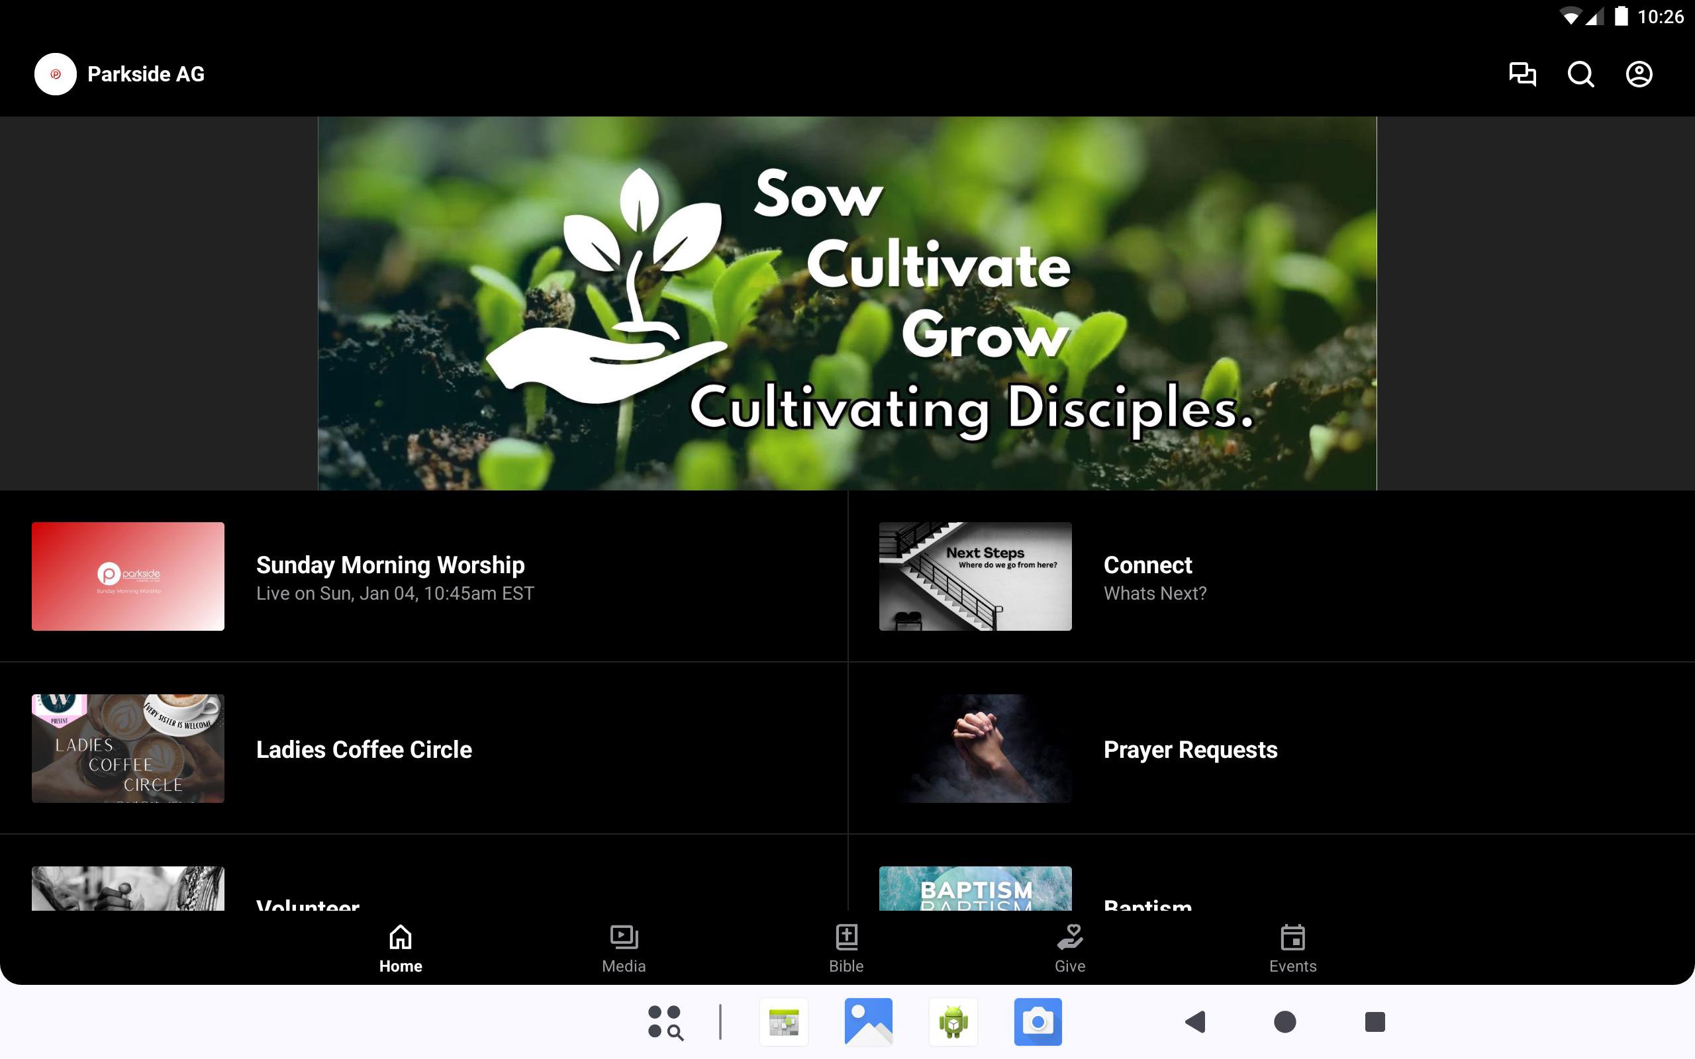
Task: Click the Baptism thumbnail image
Action: pyautogui.click(x=975, y=888)
